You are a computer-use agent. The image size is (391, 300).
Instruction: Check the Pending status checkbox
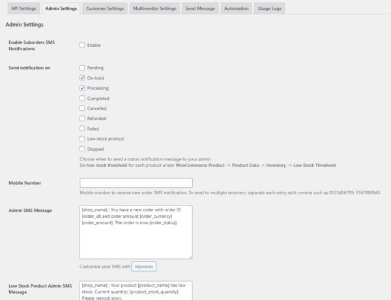tap(82, 68)
